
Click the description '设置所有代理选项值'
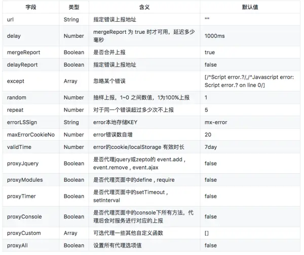[118, 245]
